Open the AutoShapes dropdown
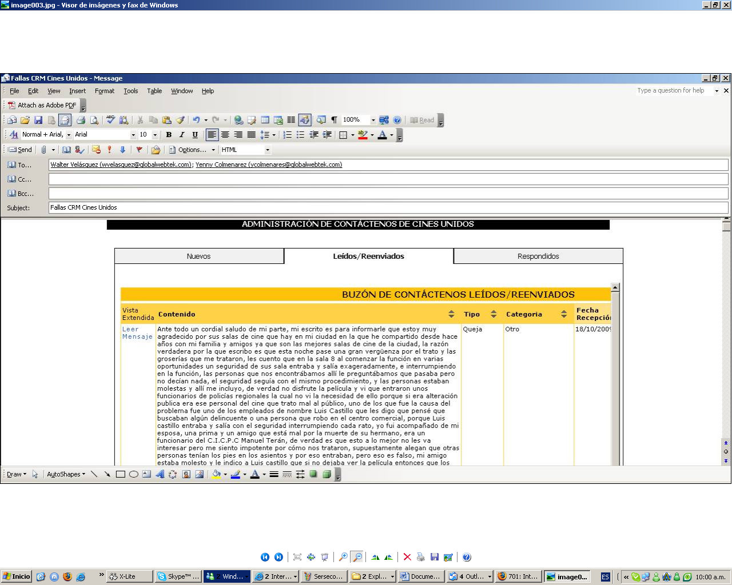The width and height of the screenshot is (732, 585). 66,474
